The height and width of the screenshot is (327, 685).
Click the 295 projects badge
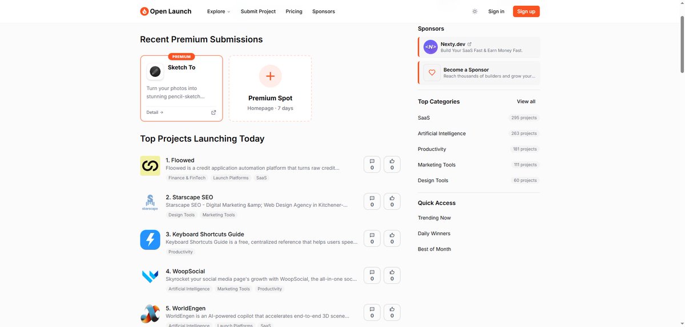pos(524,118)
